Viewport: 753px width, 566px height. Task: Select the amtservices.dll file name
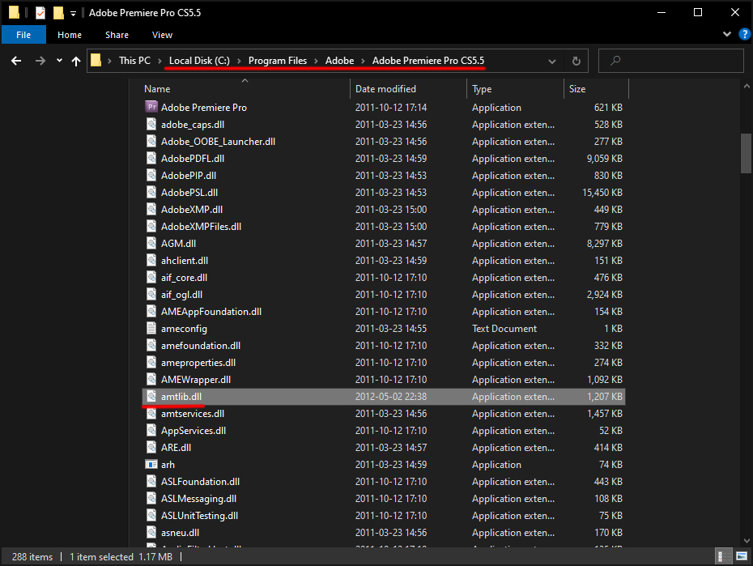click(x=193, y=413)
